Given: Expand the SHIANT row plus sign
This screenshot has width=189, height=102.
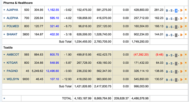Looking at the screenshot, I should point(4,34).
